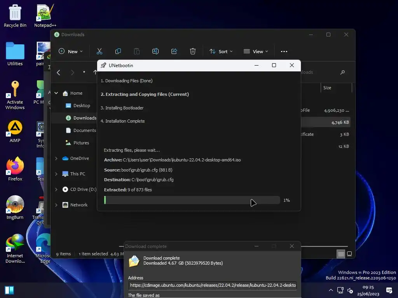The image size is (398, 298).
Task: Expand the Network tree node
Action: pos(56,205)
